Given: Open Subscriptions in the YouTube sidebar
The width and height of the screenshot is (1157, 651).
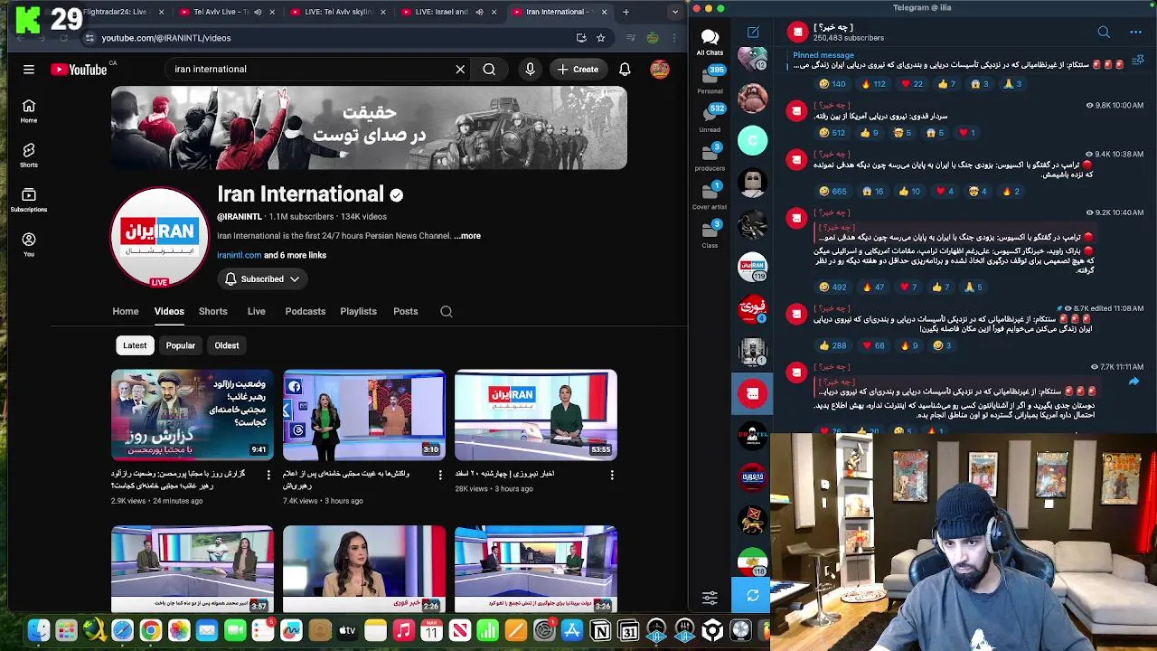Looking at the screenshot, I should (29, 200).
